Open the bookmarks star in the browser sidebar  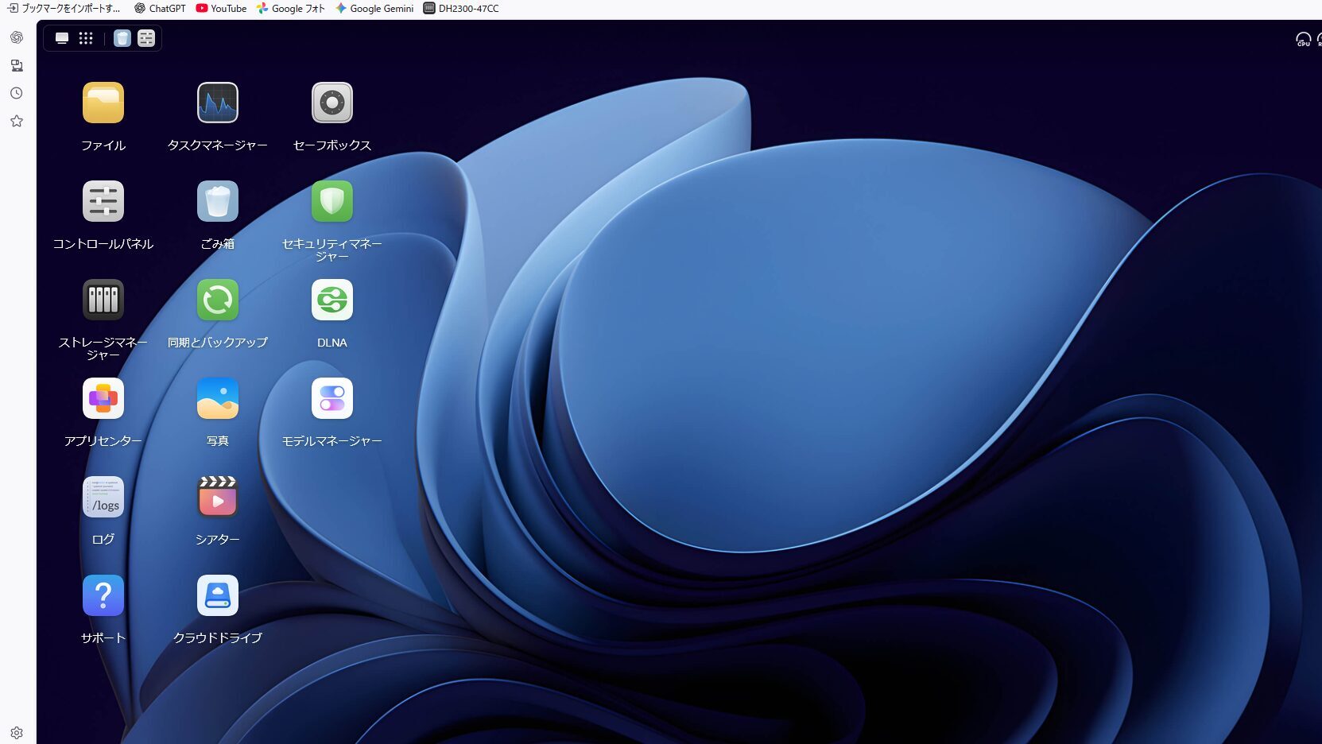(x=17, y=121)
